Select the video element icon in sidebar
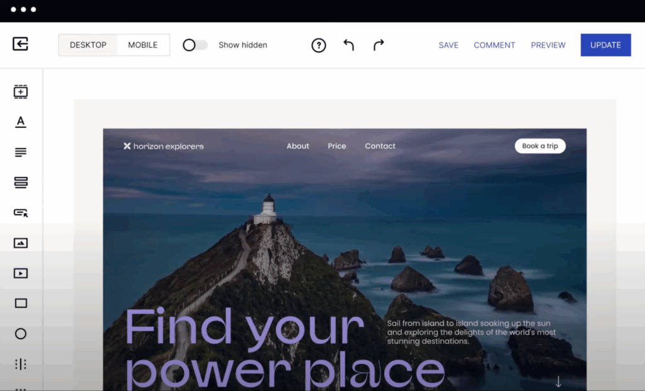Screen dimensions: 645x391 pos(21,273)
